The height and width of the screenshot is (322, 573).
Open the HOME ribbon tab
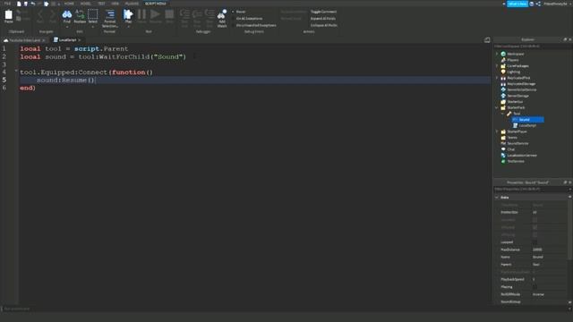(69, 4)
